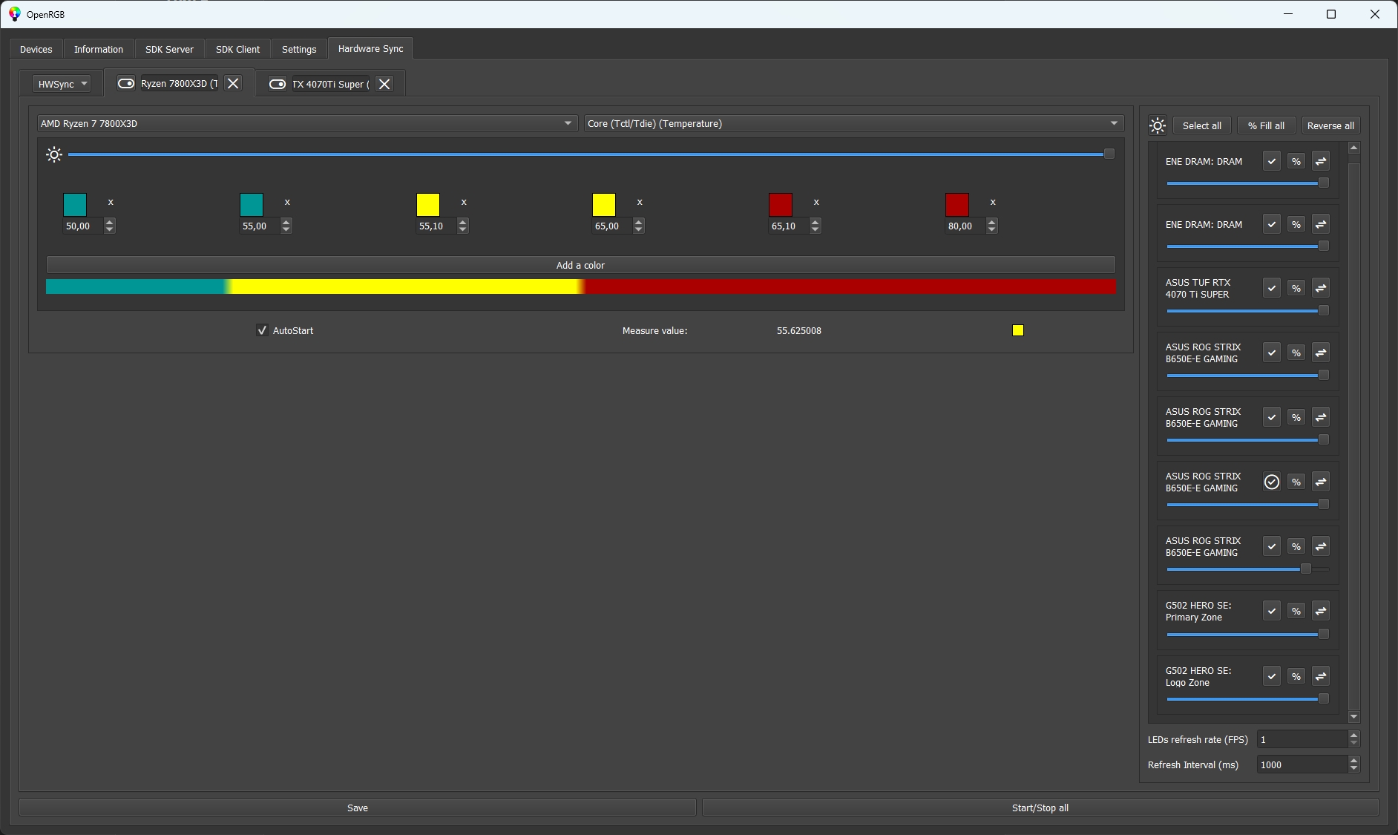Viewport: 1398px width, 835px height.
Task: Open the red color swatch above 80,00
Action: pyautogui.click(x=957, y=204)
